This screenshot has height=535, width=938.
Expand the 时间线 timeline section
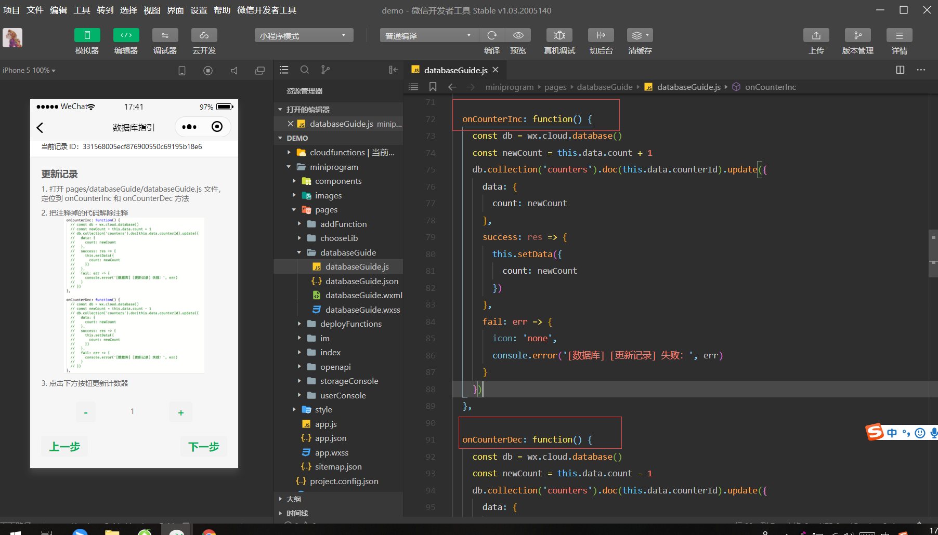(x=338, y=513)
